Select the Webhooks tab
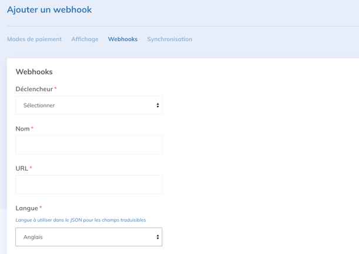Viewport: 359px width, 254px height. pos(122,39)
